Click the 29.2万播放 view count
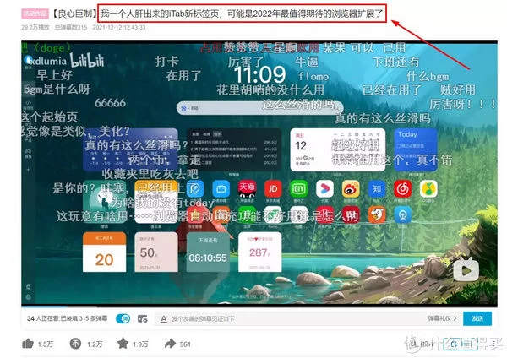 [35, 28]
